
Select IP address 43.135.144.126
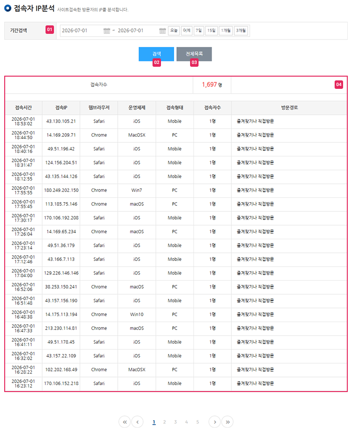tap(61, 176)
